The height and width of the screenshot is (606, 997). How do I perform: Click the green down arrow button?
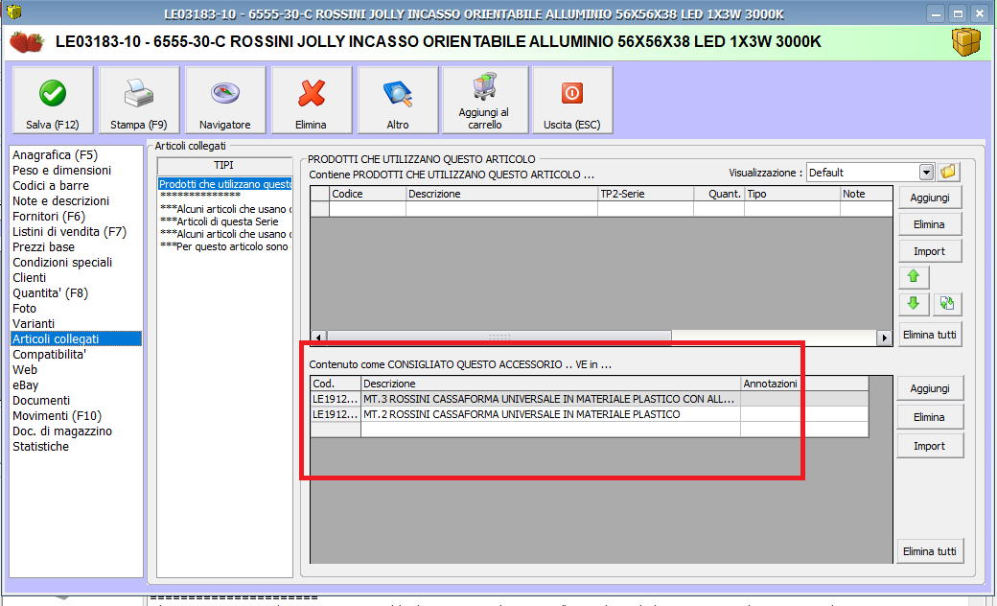(914, 303)
